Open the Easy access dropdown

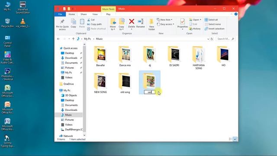click(x=165, y=24)
